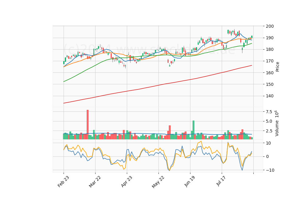Click the oscillator axis value 10
Viewport: 292px width, 210px height.
[268, 143]
